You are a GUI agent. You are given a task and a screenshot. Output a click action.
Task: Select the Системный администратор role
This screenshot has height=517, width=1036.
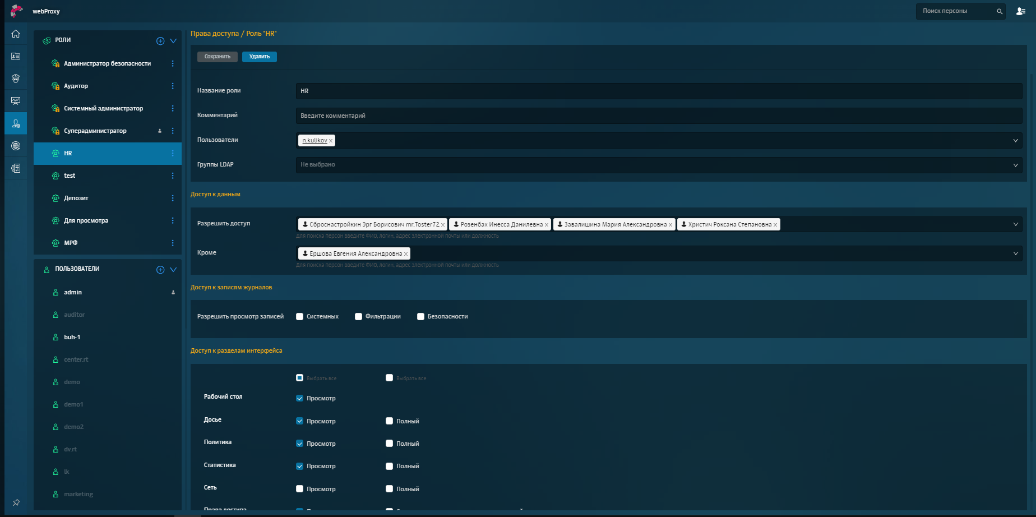coord(108,108)
